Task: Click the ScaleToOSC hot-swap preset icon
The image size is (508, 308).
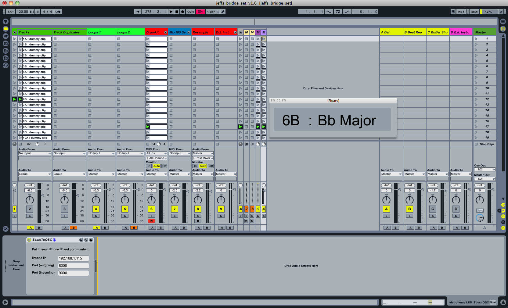Action: 86,240
